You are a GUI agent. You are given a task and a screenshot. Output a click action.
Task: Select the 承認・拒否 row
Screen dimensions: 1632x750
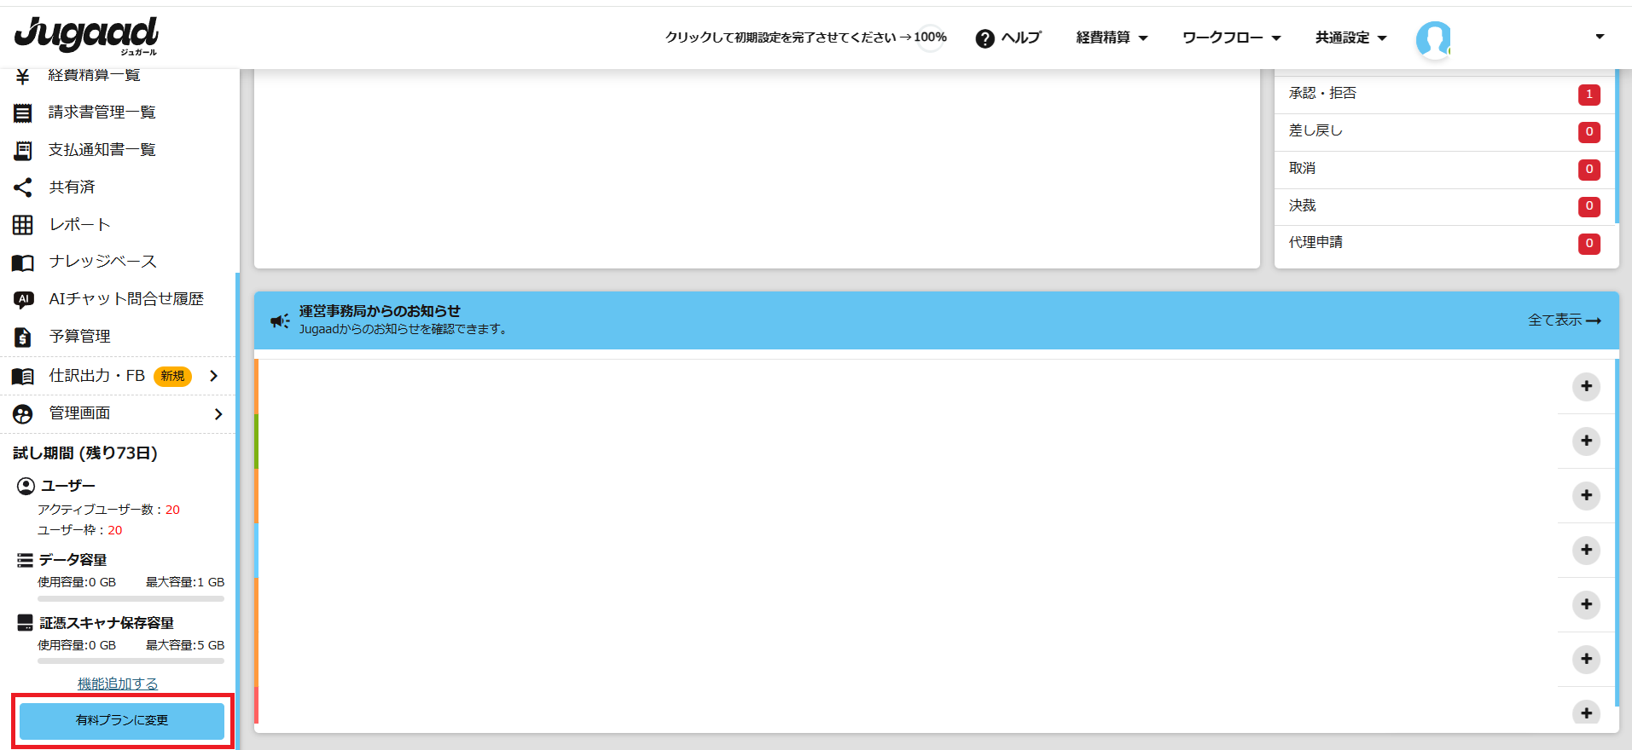(1442, 94)
